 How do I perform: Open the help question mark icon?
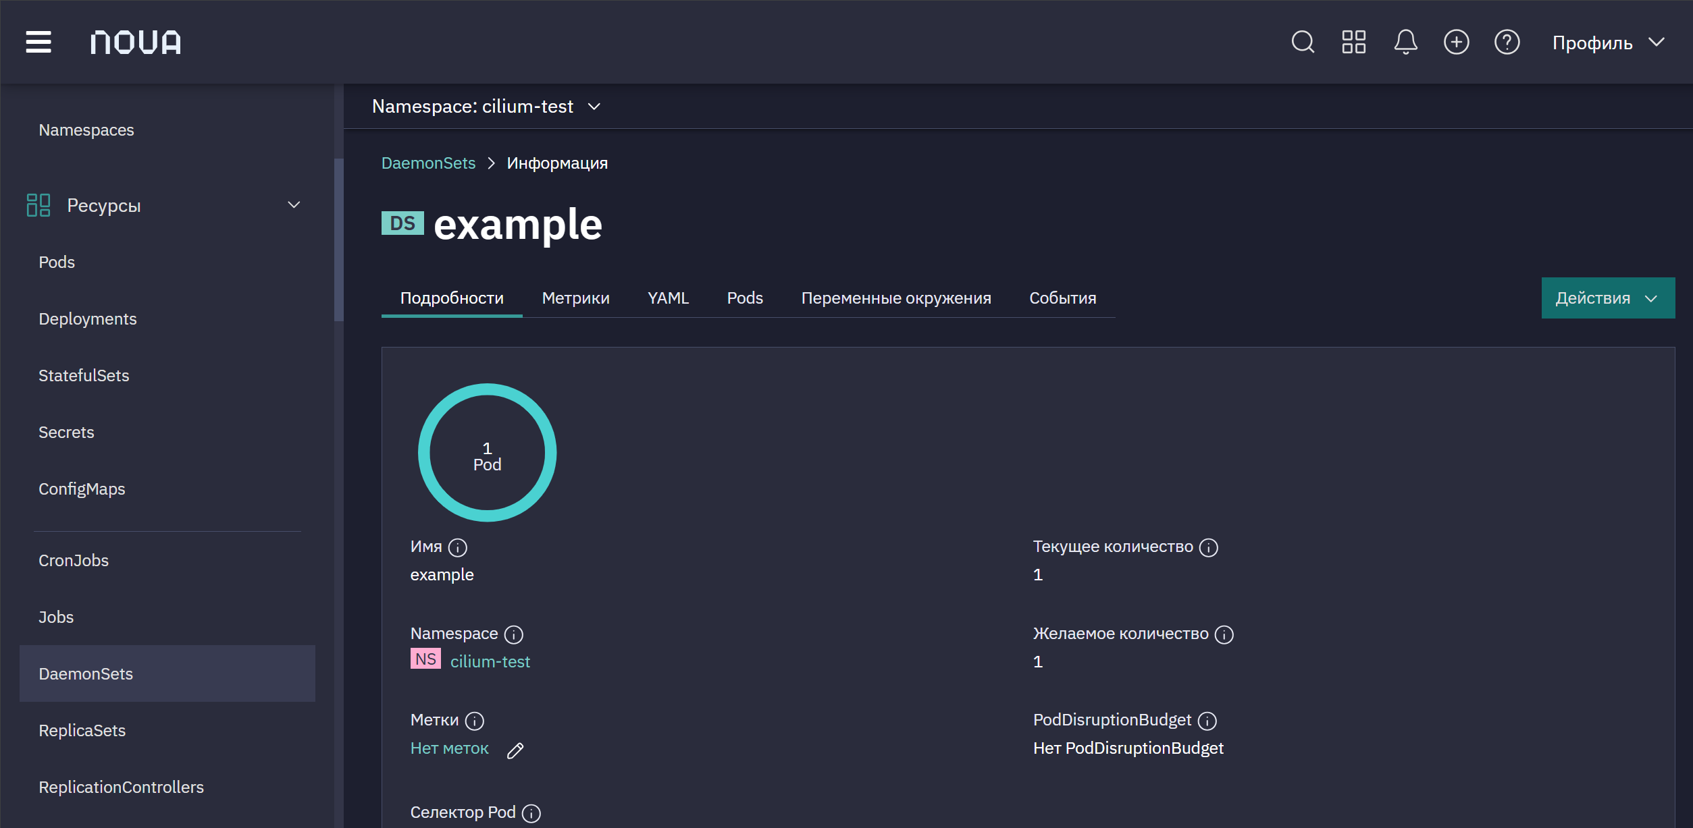click(x=1507, y=42)
